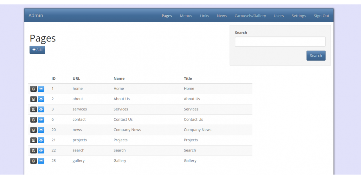The height and width of the screenshot is (179, 361).
Task: Open the Links section
Action: click(204, 16)
